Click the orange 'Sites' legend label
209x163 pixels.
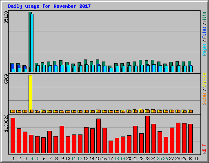pyautogui.click(x=204, y=99)
